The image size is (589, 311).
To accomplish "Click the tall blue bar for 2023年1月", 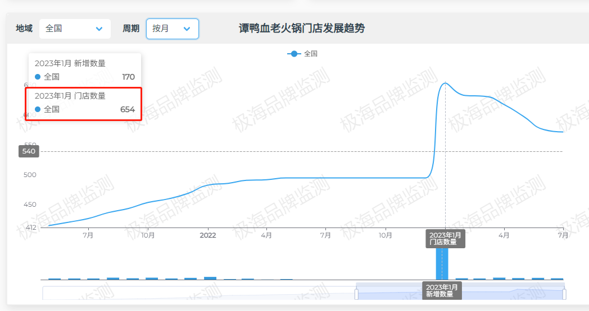I will pos(442,263).
